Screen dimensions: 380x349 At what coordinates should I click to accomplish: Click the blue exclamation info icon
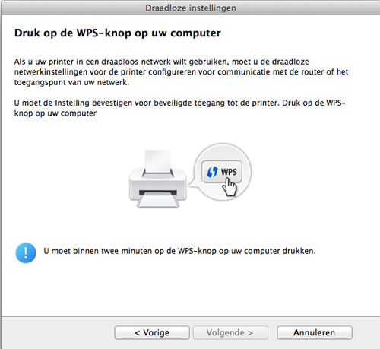coord(26,252)
